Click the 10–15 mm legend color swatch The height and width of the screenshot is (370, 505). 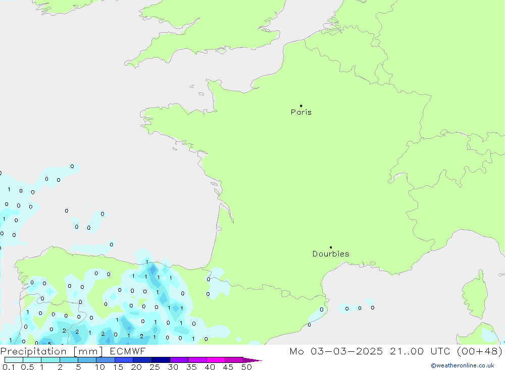tap(106, 360)
